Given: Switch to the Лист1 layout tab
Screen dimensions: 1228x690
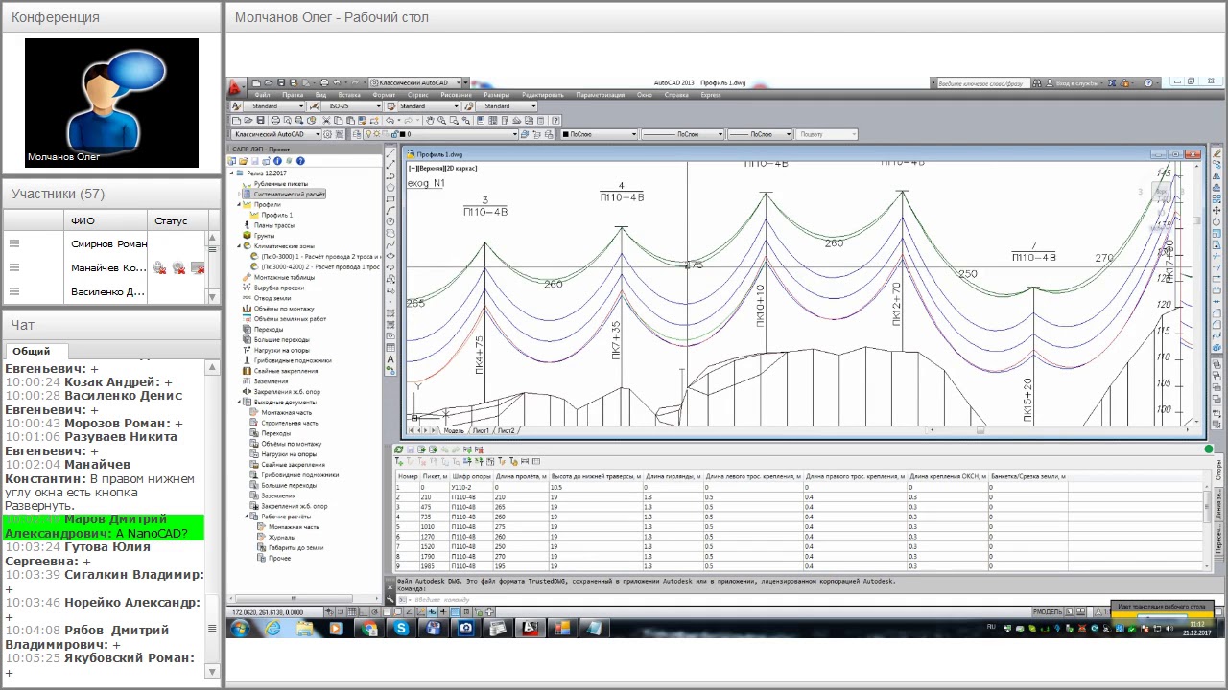Looking at the screenshot, I should [x=481, y=431].
